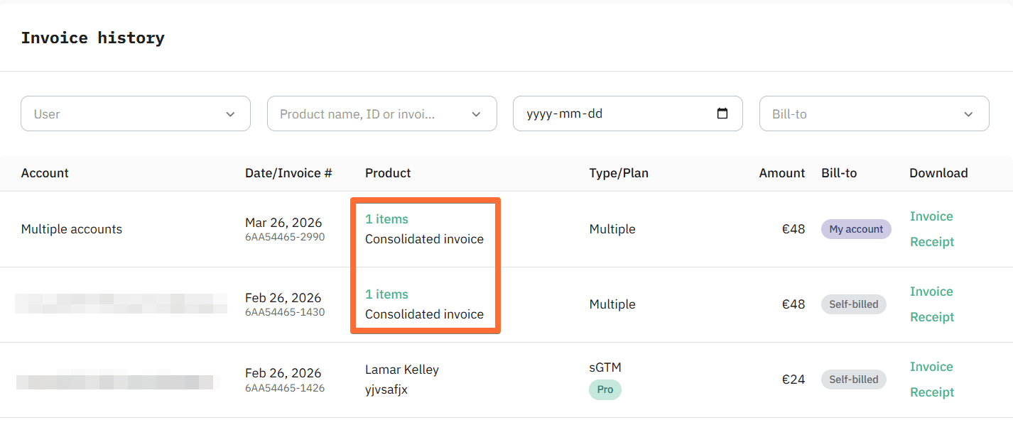The width and height of the screenshot is (1013, 432).
Task: Download the Receipt for invoice 6AA54465-1430
Action: (x=931, y=316)
